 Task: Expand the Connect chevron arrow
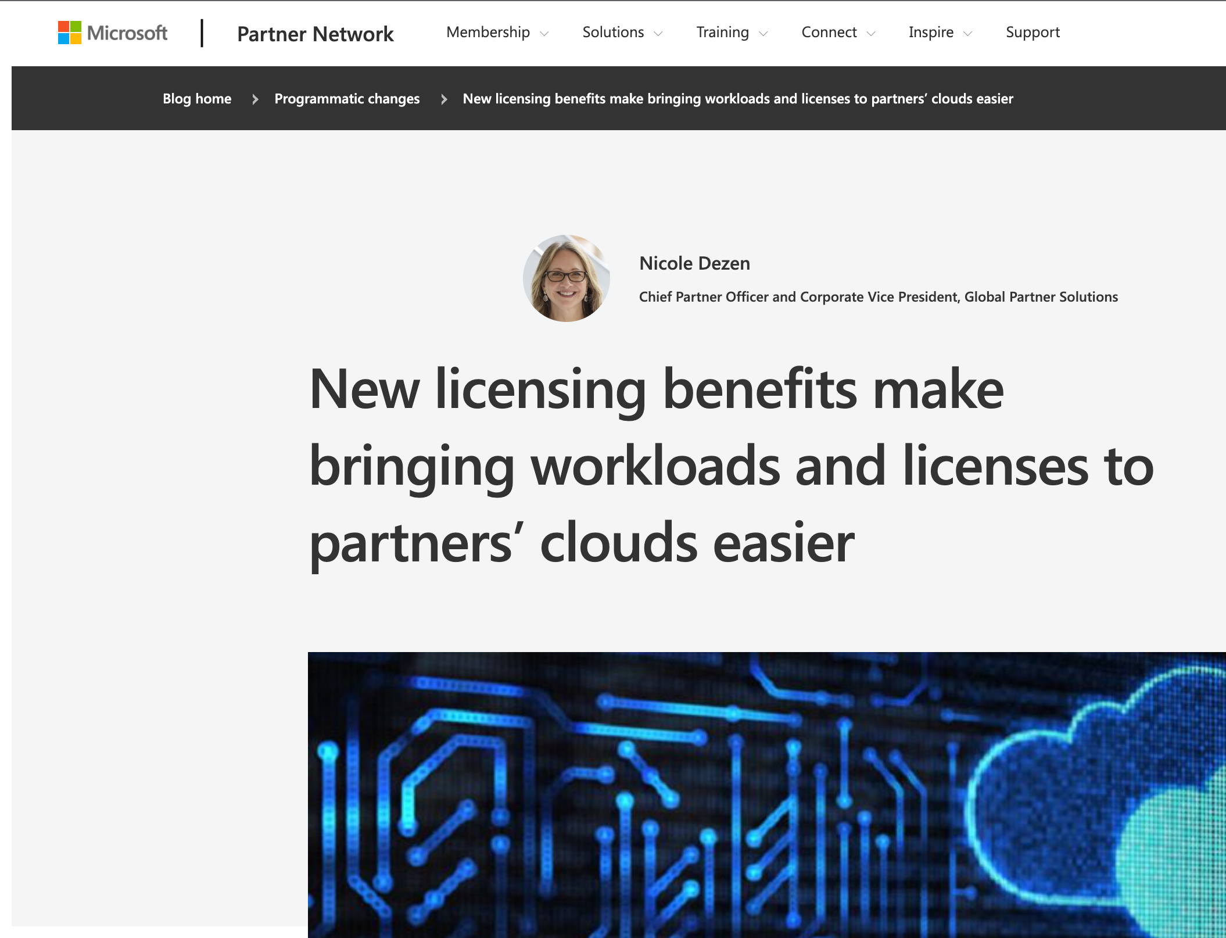(x=871, y=34)
